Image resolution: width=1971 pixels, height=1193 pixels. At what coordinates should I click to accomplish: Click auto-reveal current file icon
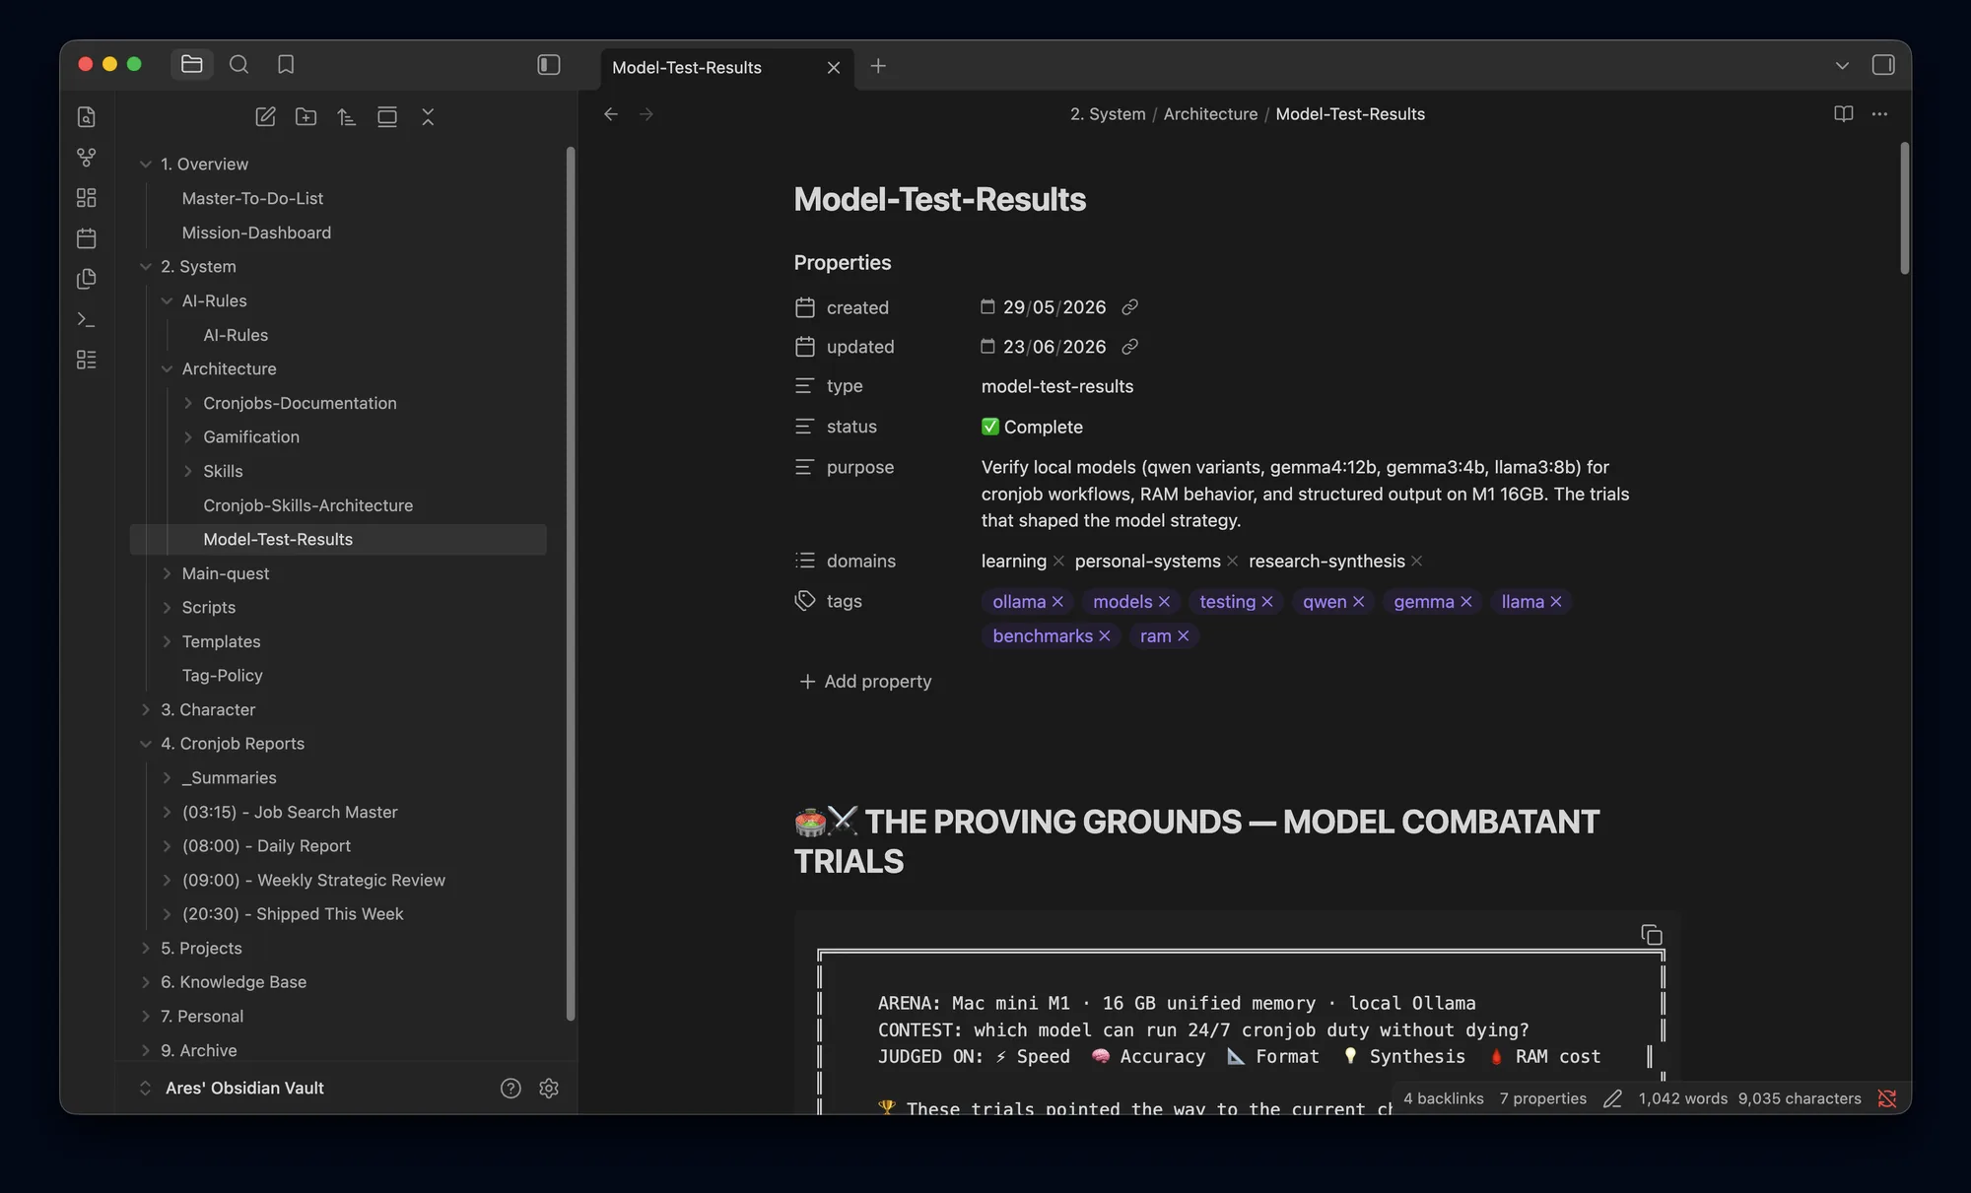coord(387,116)
